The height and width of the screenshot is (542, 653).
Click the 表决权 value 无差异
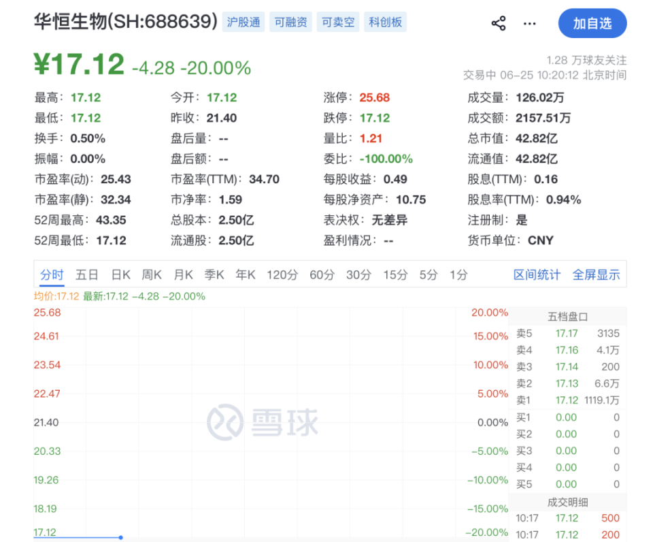(389, 220)
